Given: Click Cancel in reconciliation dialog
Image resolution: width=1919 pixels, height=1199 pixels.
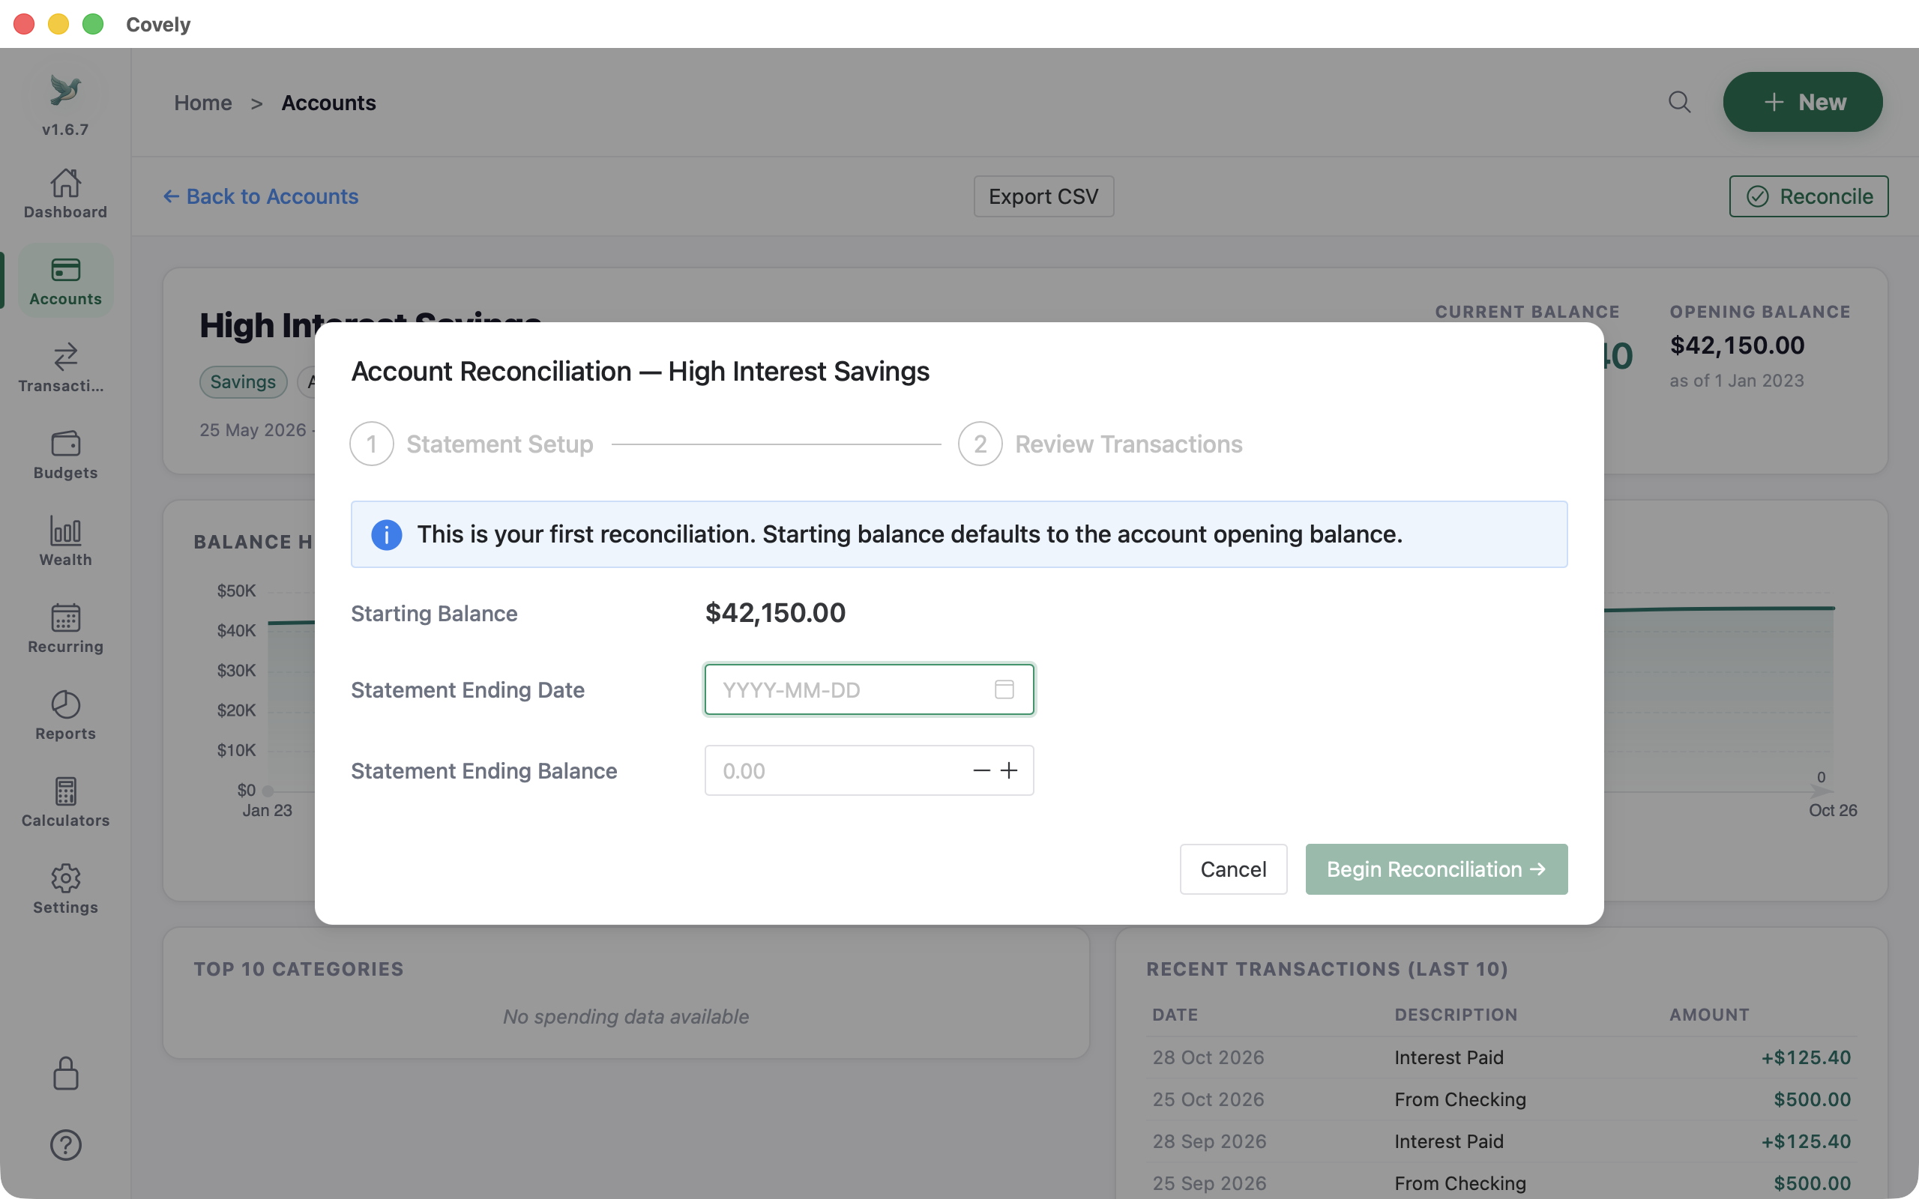Looking at the screenshot, I should (1233, 869).
